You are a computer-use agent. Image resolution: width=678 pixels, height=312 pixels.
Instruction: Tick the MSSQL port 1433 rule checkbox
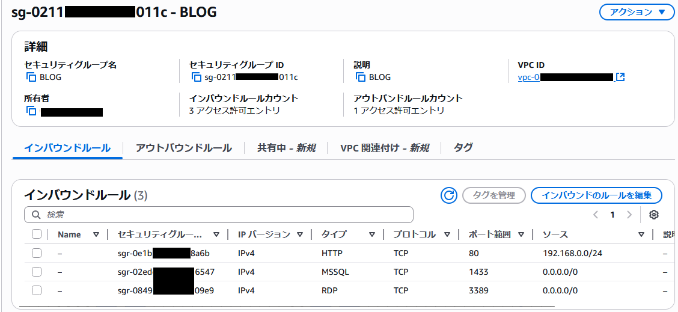[x=37, y=272]
